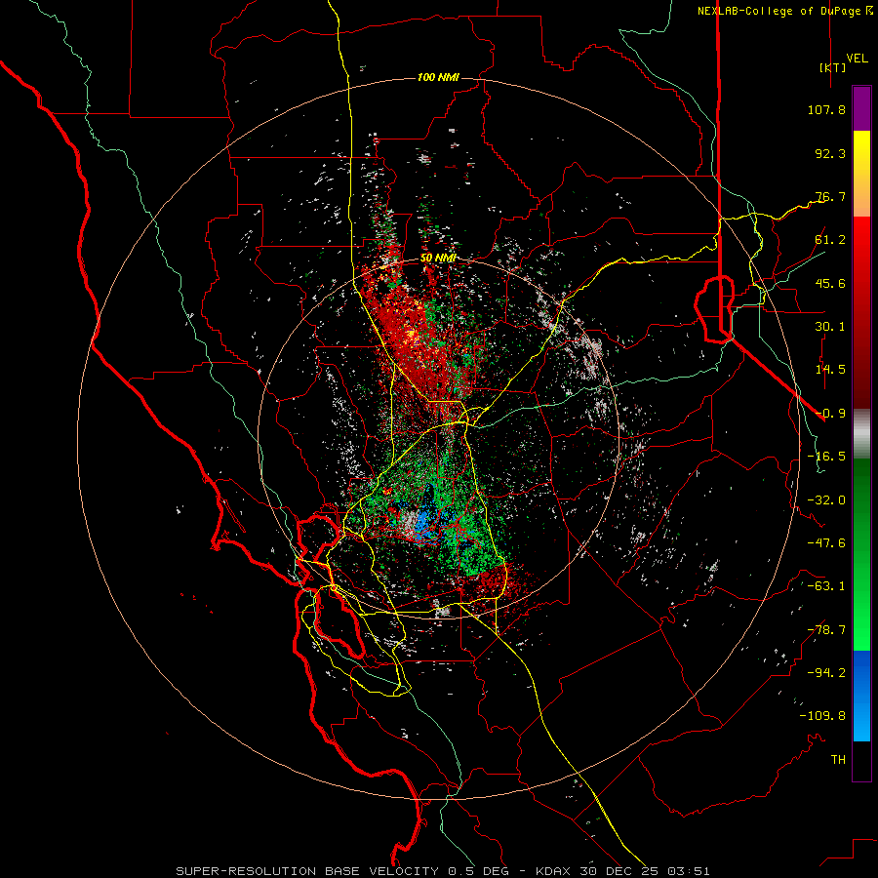Click the 50 NMI range ring label

[438, 259]
